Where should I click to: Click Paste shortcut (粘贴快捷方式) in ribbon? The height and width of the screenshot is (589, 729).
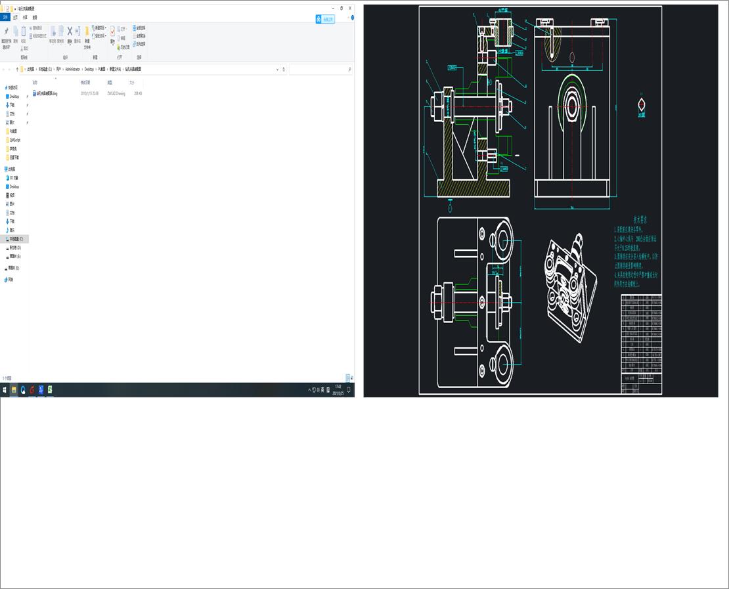[38, 36]
